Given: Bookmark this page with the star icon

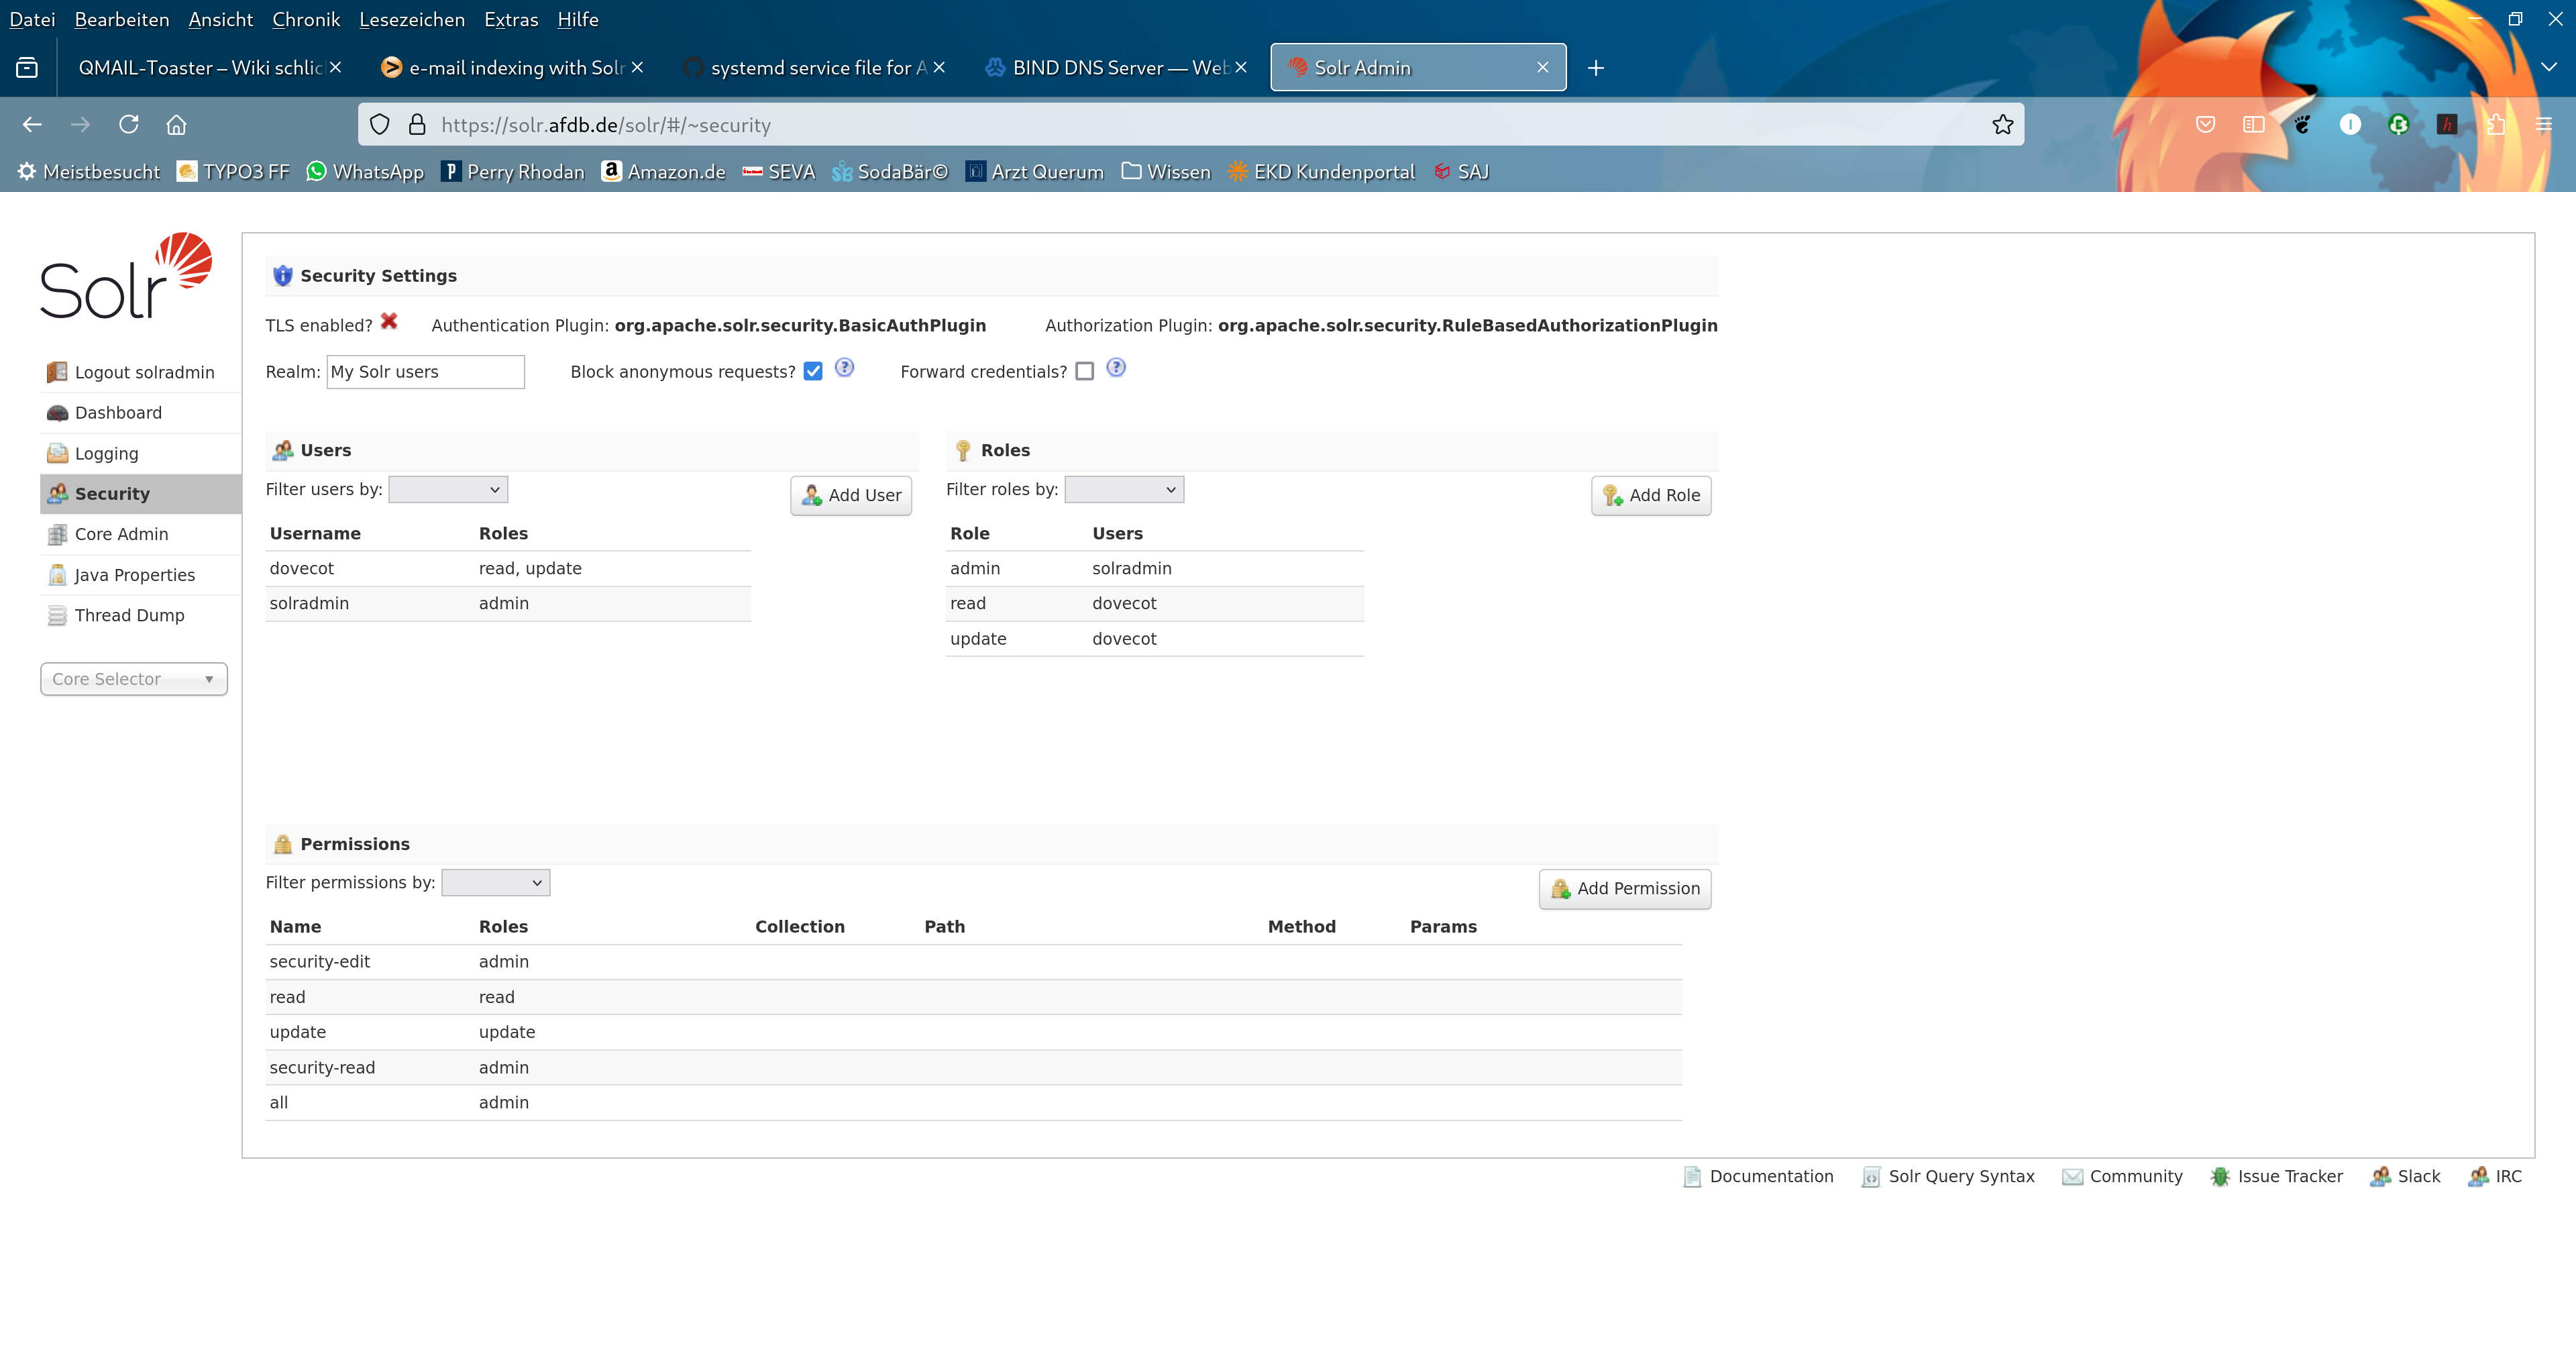Looking at the screenshot, I should 2002,125.
